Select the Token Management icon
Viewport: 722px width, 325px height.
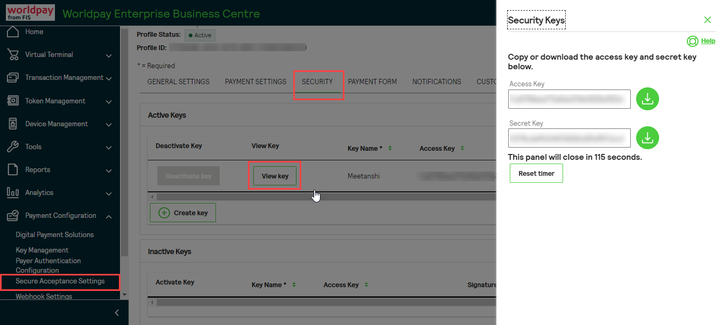point(12,101)
